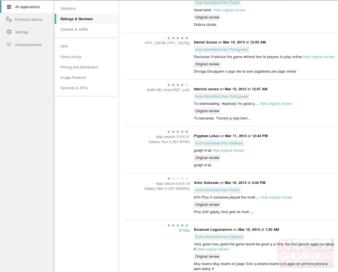The width and height of the screenshot is (338, 272).
Task: Click original text 'Pfuu Ehh gdyby ktoś grał na multi'
Action: (x=221, y=212)
